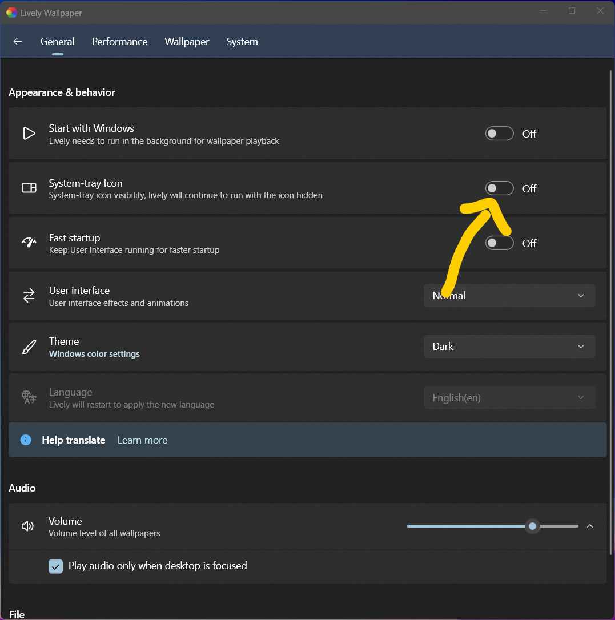Switch to the Performance tab

tap(119, 42)
